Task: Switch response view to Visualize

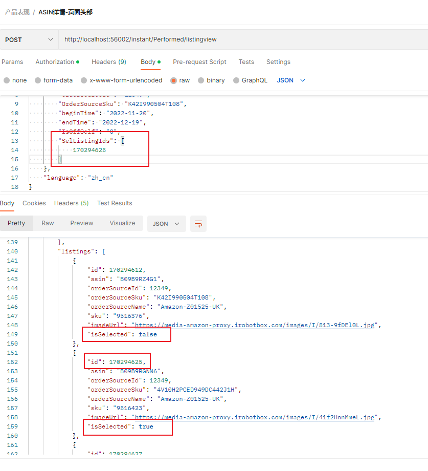Action: pos(122,223)
